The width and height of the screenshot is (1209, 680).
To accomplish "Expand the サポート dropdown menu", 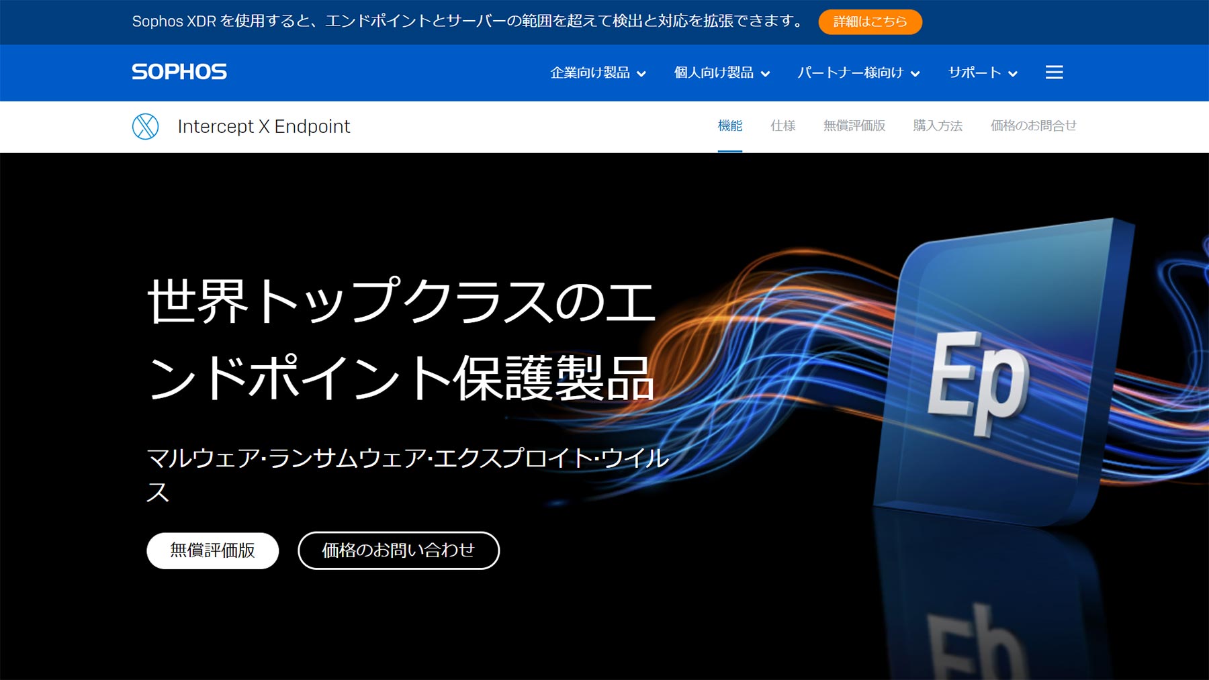I will 983,72.
